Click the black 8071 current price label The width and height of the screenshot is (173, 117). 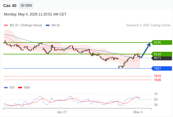tap(162, 58)
